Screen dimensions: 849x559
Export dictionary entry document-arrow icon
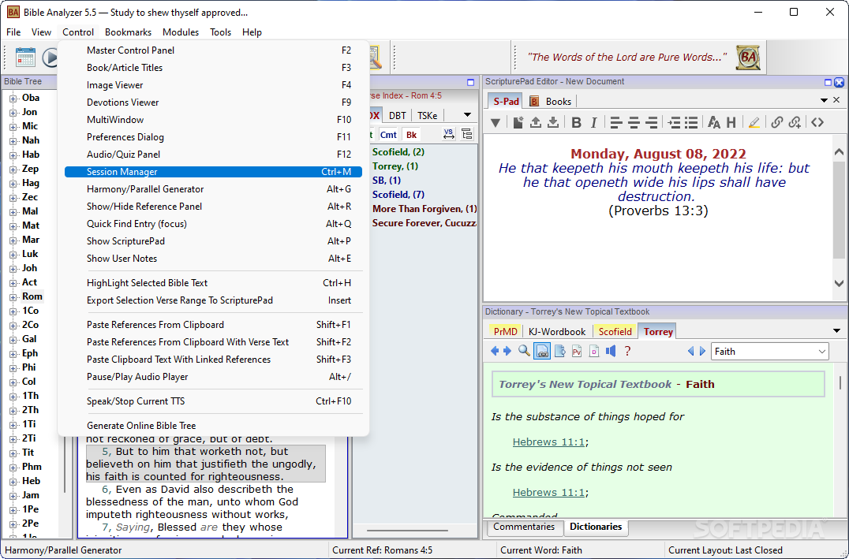560,351
